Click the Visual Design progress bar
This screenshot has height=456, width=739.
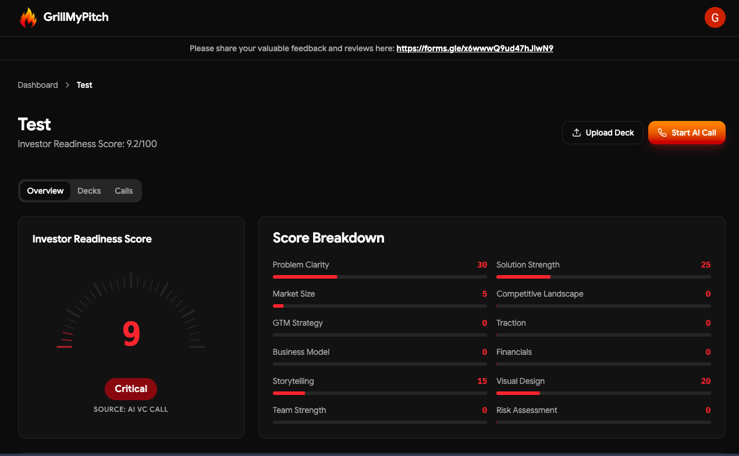click(x=603, y=393)
